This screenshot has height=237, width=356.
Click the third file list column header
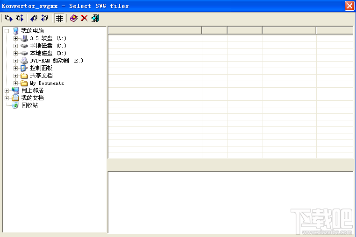[245, 30]
